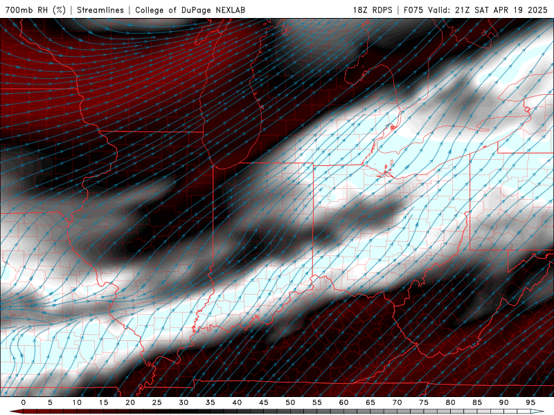Click the colorbar label '30'

point(184,403)
